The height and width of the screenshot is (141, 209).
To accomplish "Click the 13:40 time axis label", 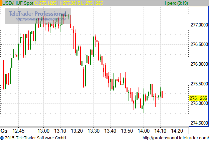I will click(x=110, y=131).
